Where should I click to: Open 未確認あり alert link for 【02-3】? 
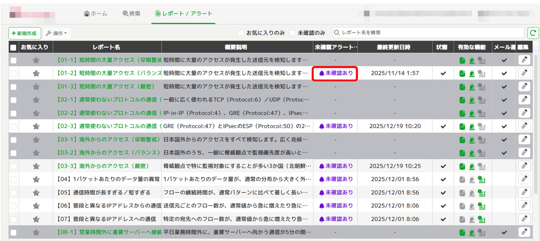(x=336, y=127)
